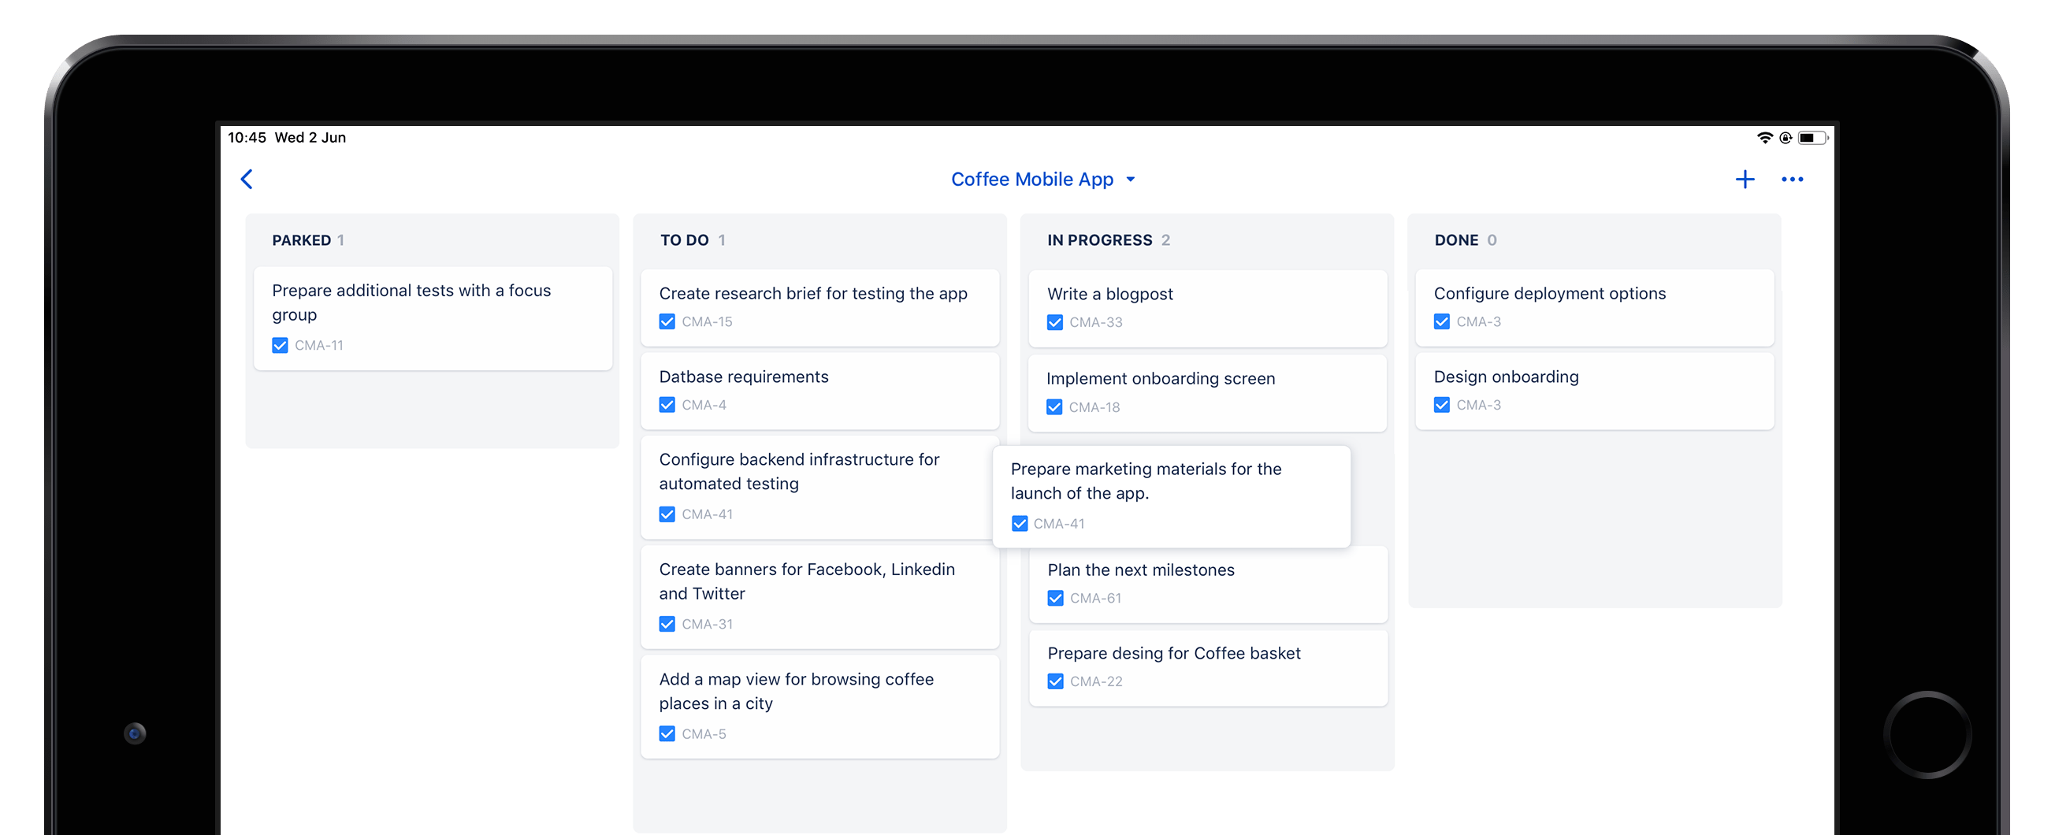2055x835 pixels.
Task: Tap the Wi-Fi icon in the status bar
Action: click(x=1764, y=137)
